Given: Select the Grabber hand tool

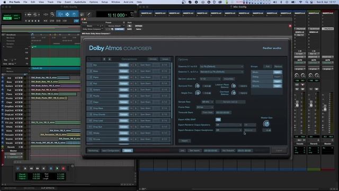Looking at the screenshot, I should [x=74, y=14].
